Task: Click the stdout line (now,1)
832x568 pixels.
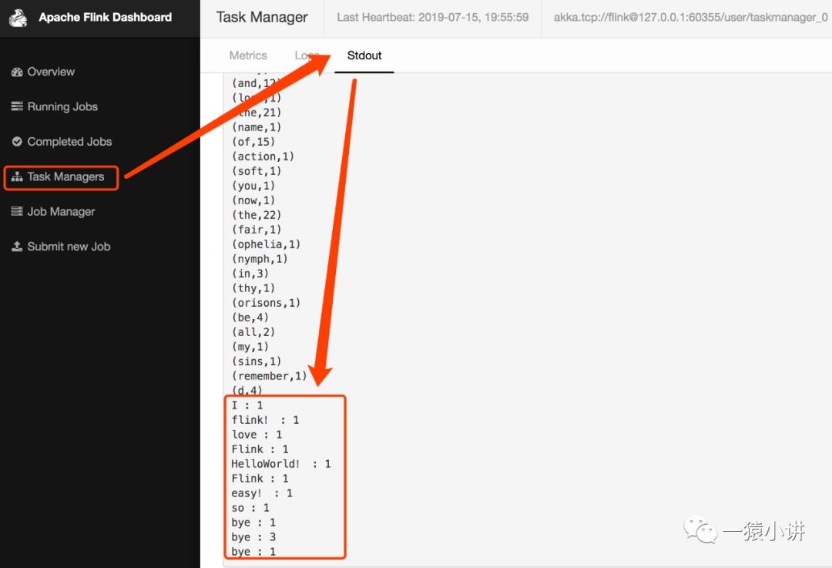Action: tap(253, 200)
